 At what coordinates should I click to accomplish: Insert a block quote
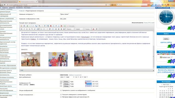click(x=53, y=29)
